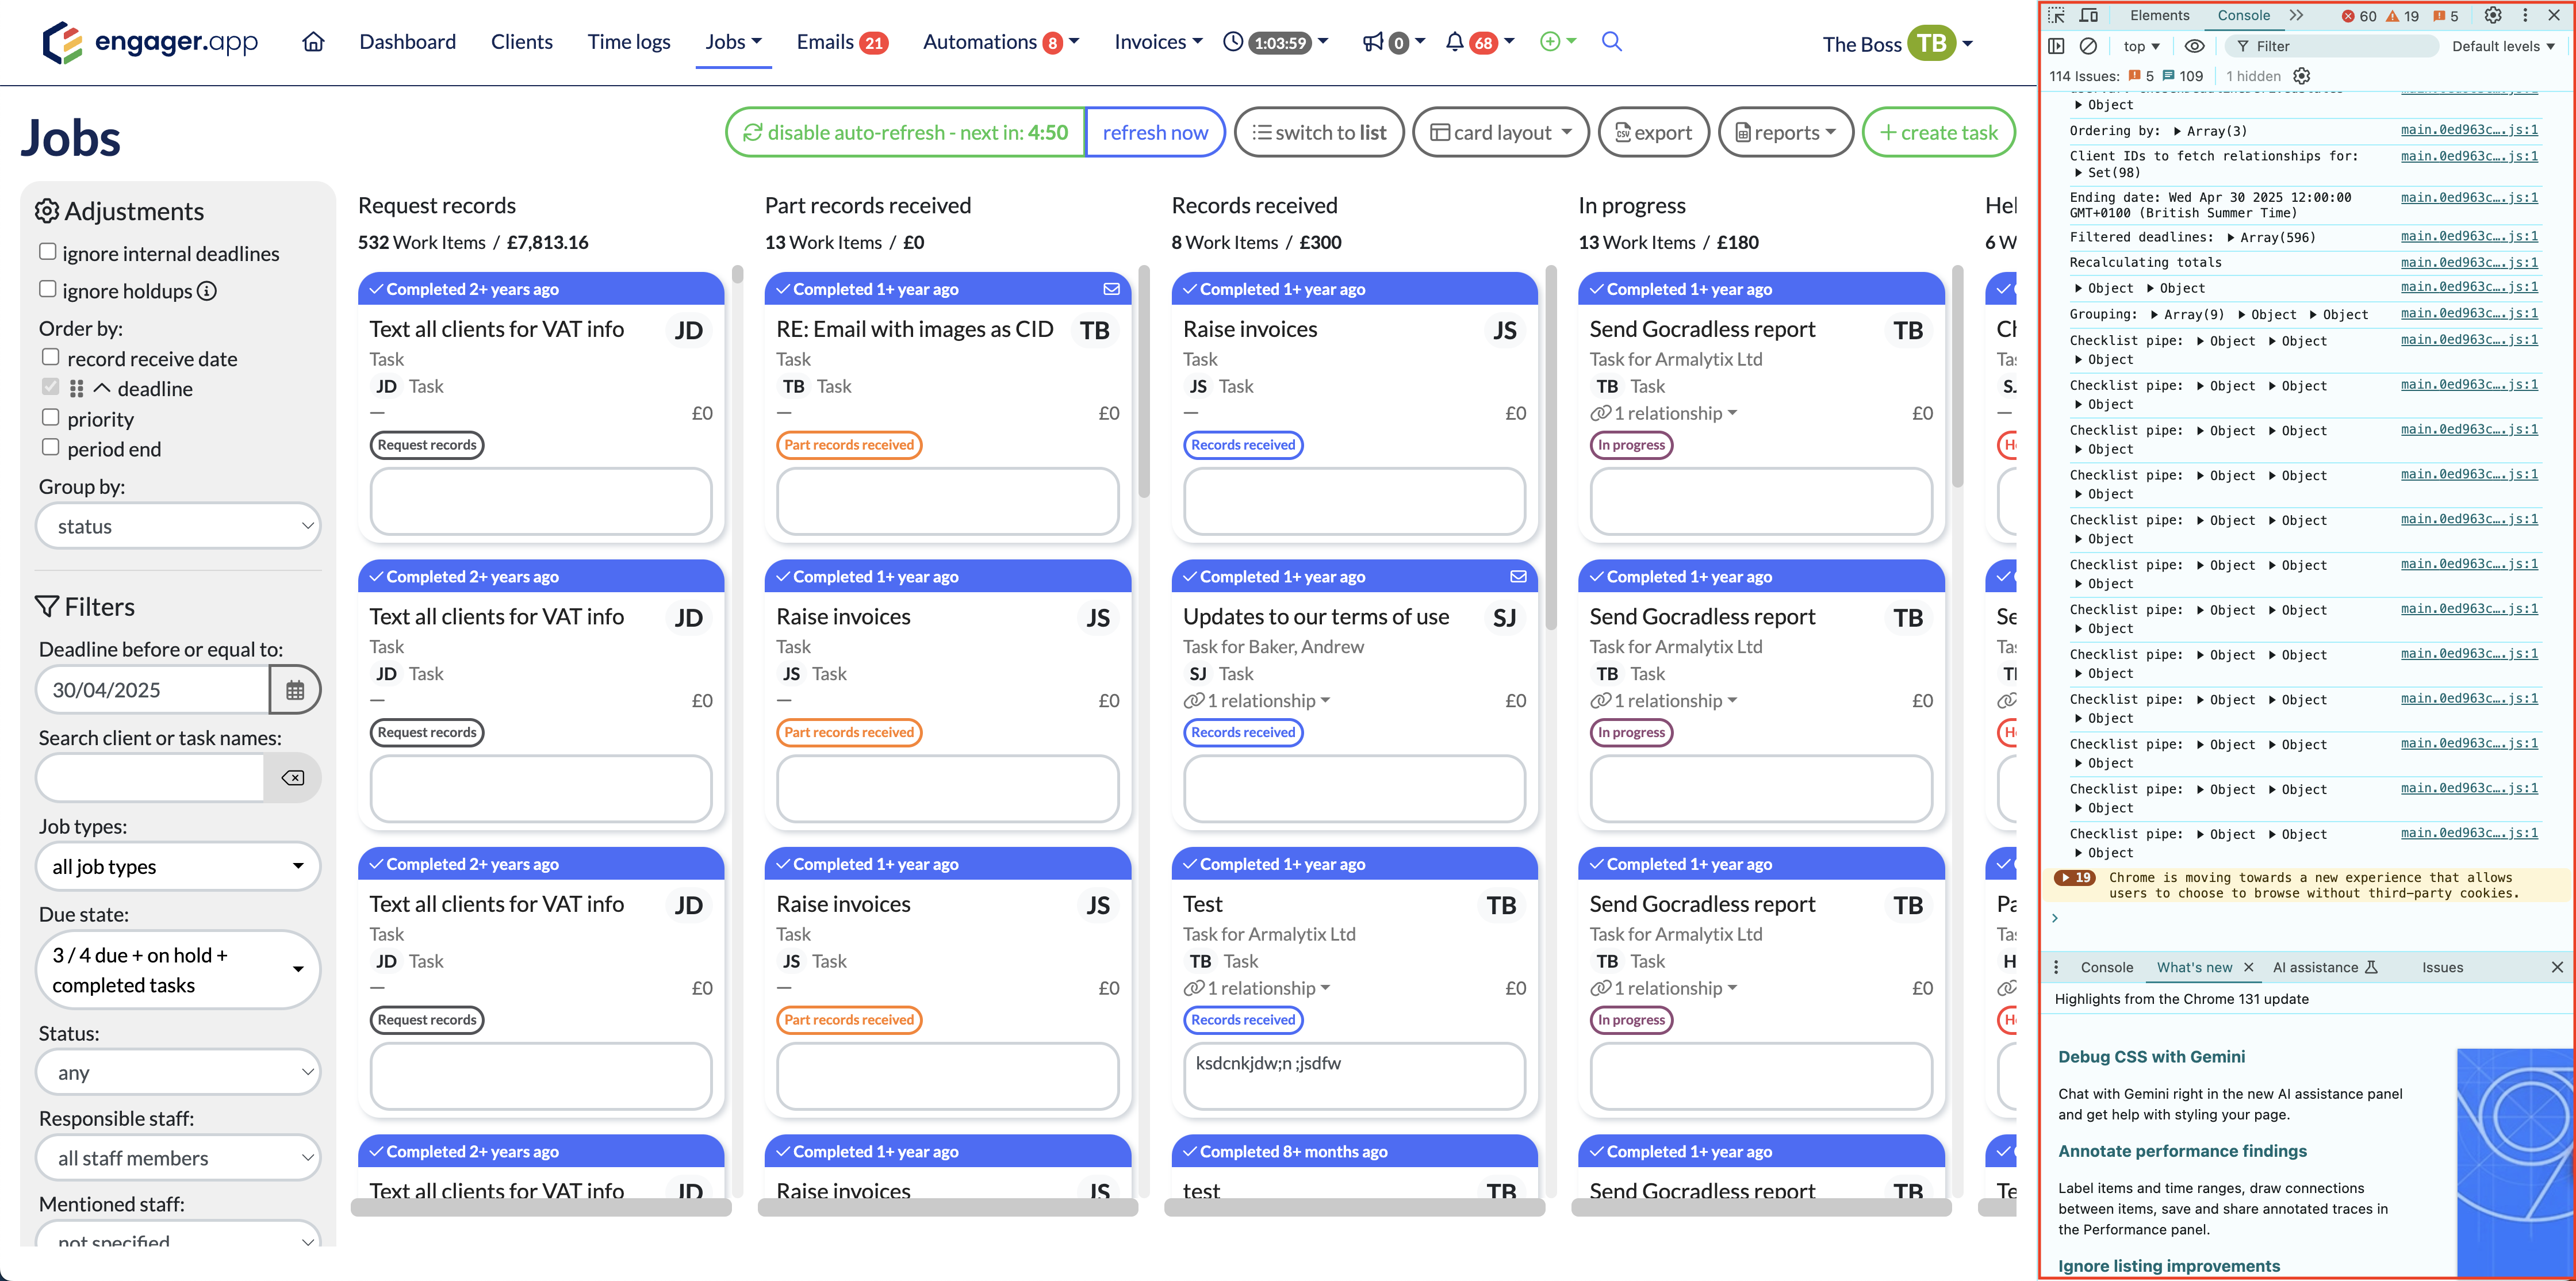Open Time logs nav item
Viewport: 2576px width, 1281px height.
click(629, 42)
